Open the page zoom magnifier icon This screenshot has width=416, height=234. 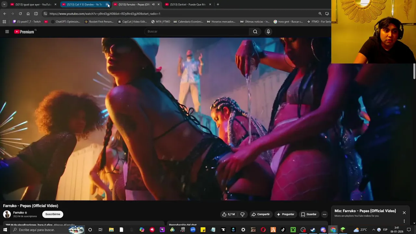(320, 14)
